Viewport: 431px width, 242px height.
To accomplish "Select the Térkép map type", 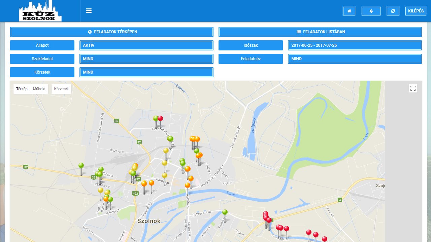I will point(22,89).
